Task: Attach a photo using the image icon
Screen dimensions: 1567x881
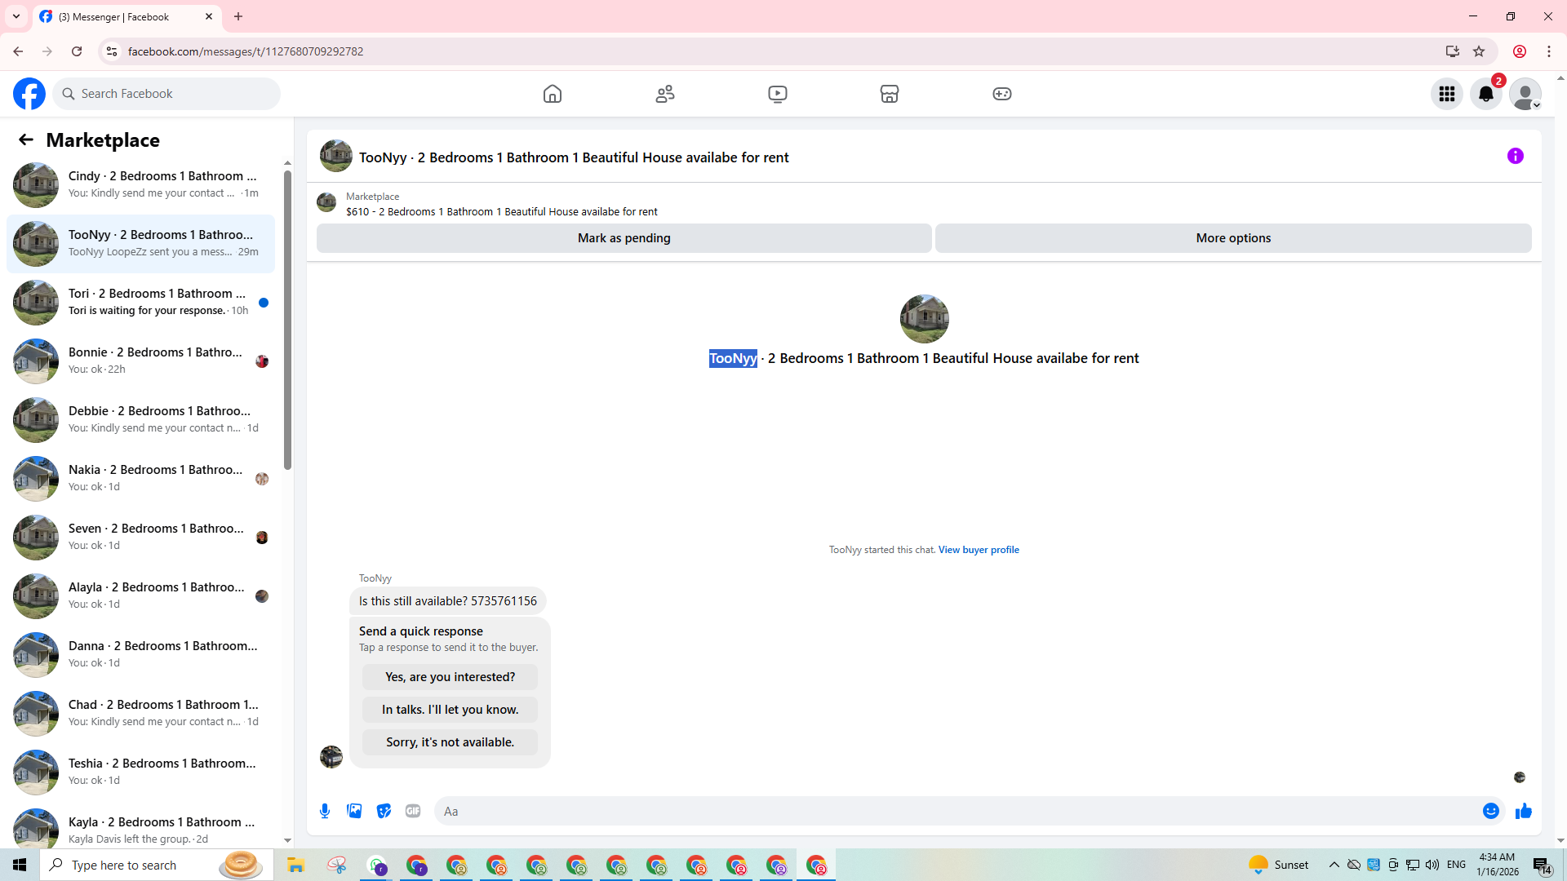Action: [354, 811]
